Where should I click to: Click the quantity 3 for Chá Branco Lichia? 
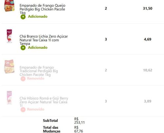106,39
